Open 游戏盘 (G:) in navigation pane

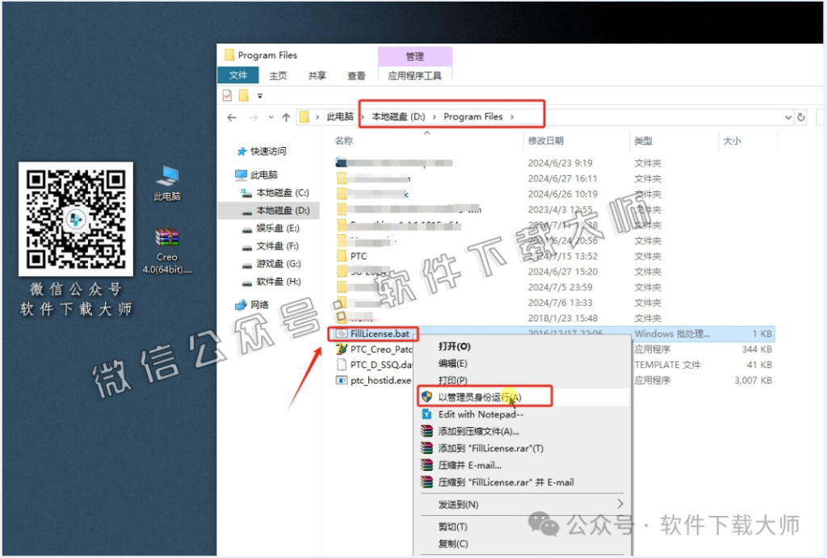pyautogui.click(x=271, y=264)
